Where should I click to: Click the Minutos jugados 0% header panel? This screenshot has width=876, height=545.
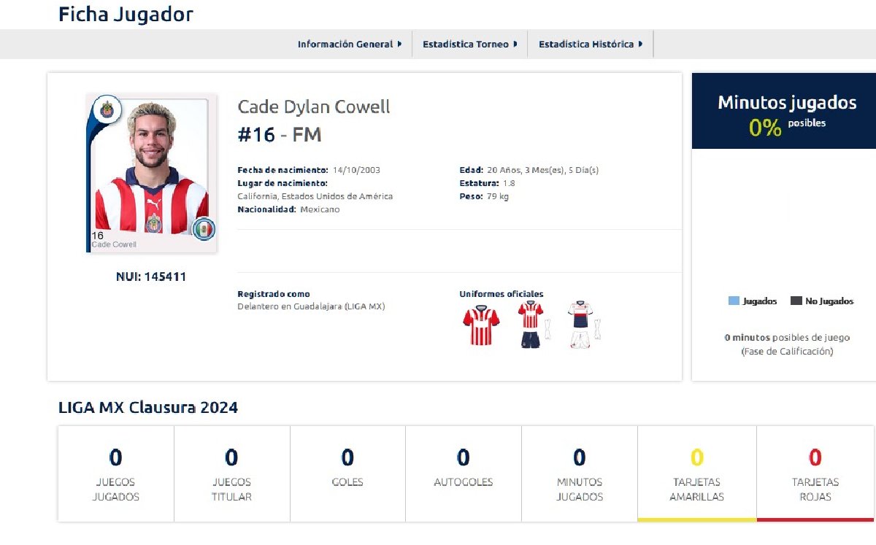(x=784, y=111)
